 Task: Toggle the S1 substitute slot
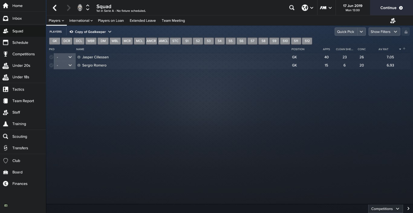point(187,41)
